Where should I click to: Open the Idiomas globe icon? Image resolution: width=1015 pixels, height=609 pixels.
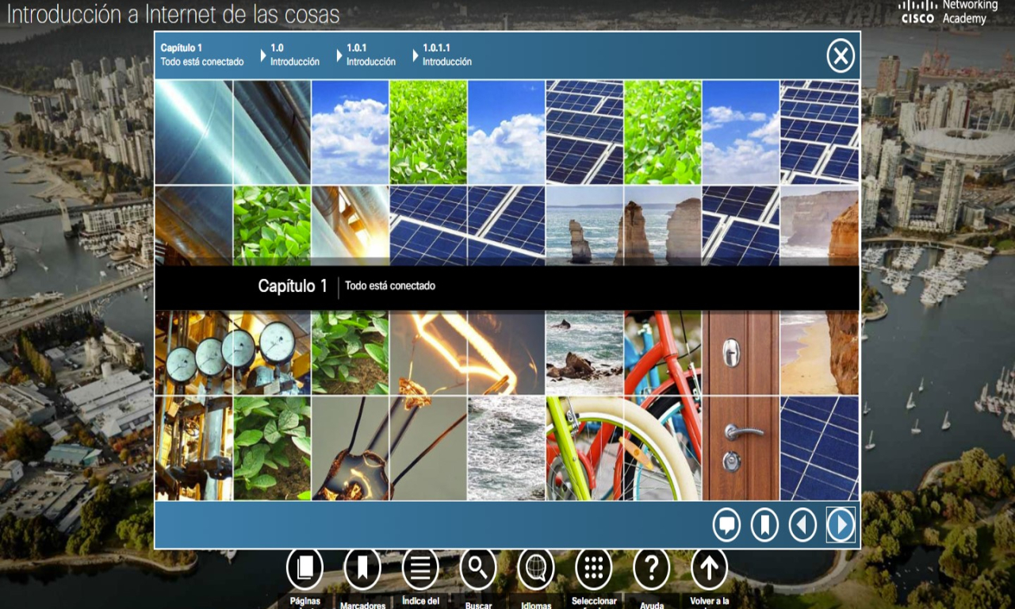pyautogui.click(x=536, y=568)
